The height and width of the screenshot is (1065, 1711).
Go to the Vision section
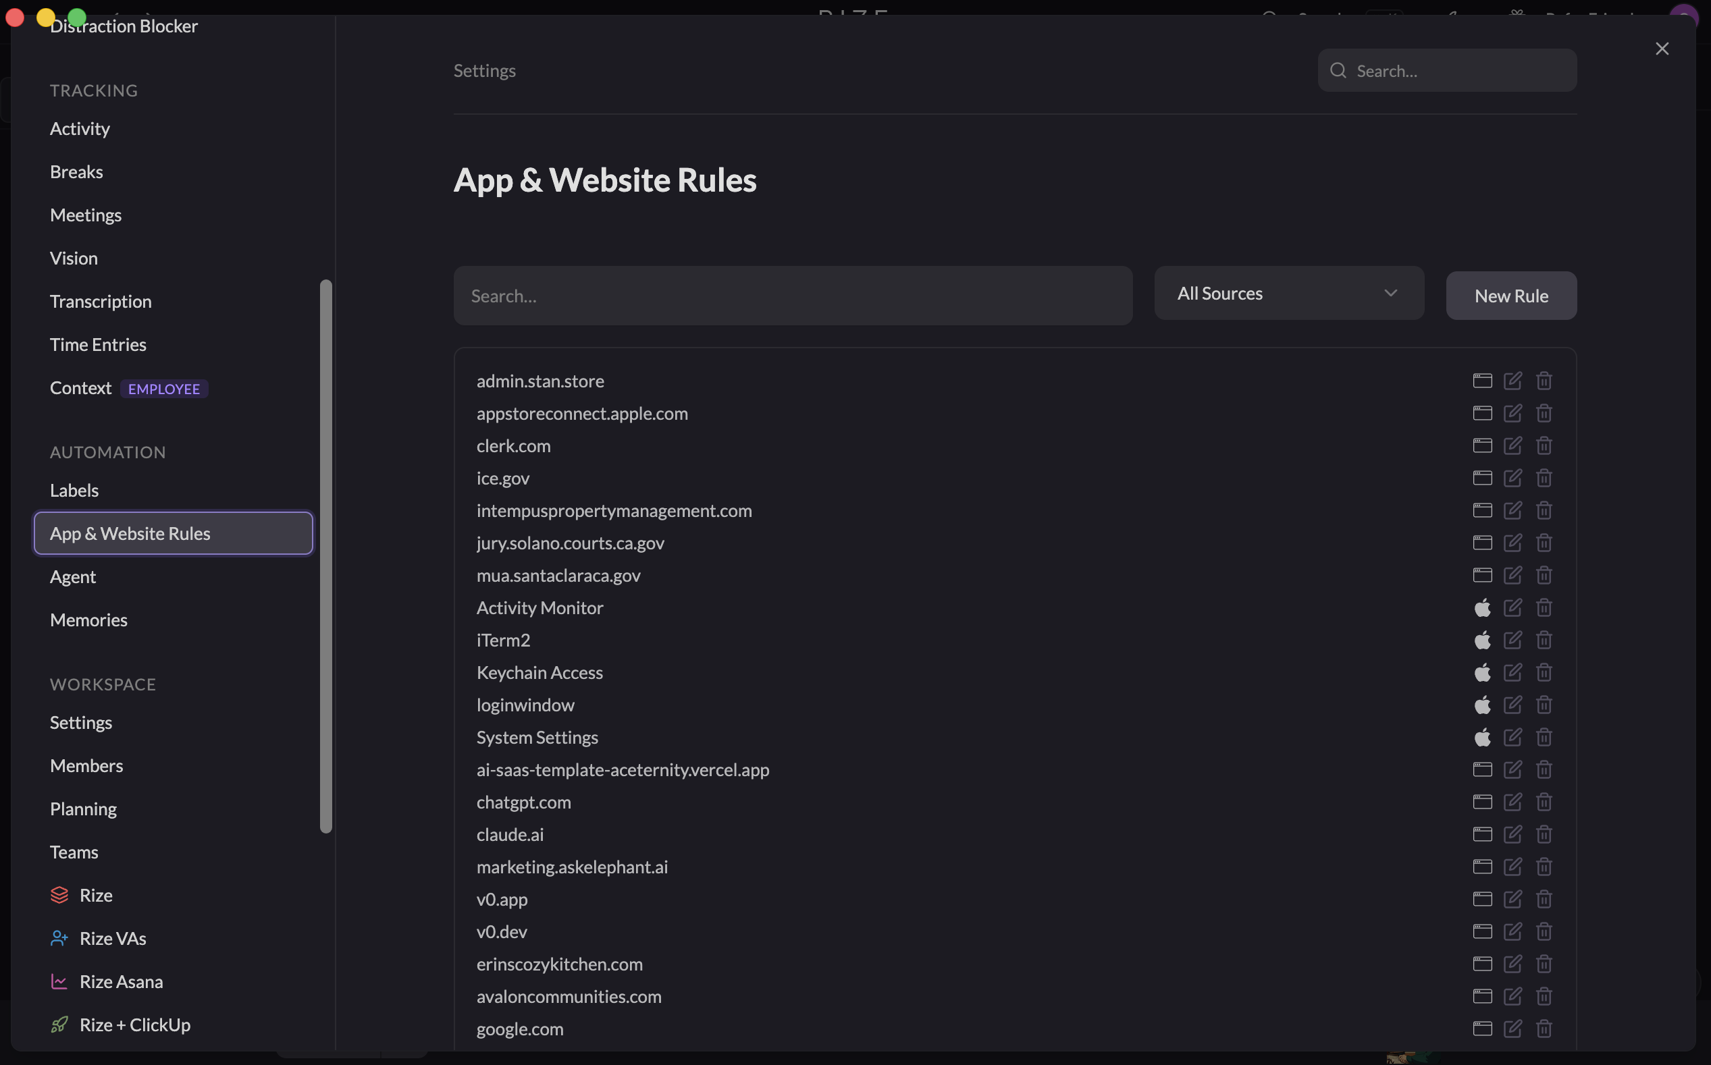(x=74, y=258)
